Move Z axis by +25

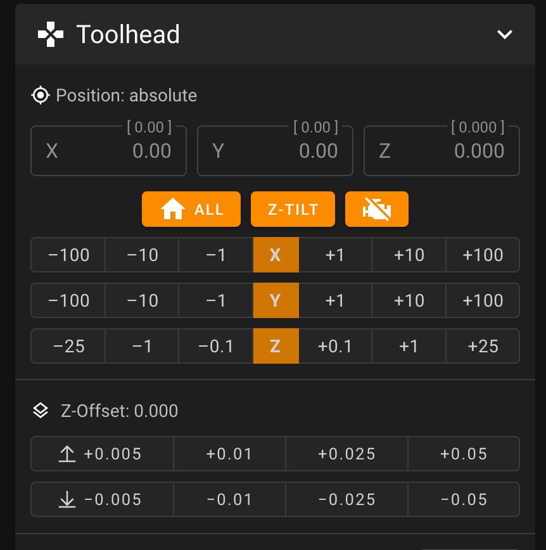click(x=483, y=346)
